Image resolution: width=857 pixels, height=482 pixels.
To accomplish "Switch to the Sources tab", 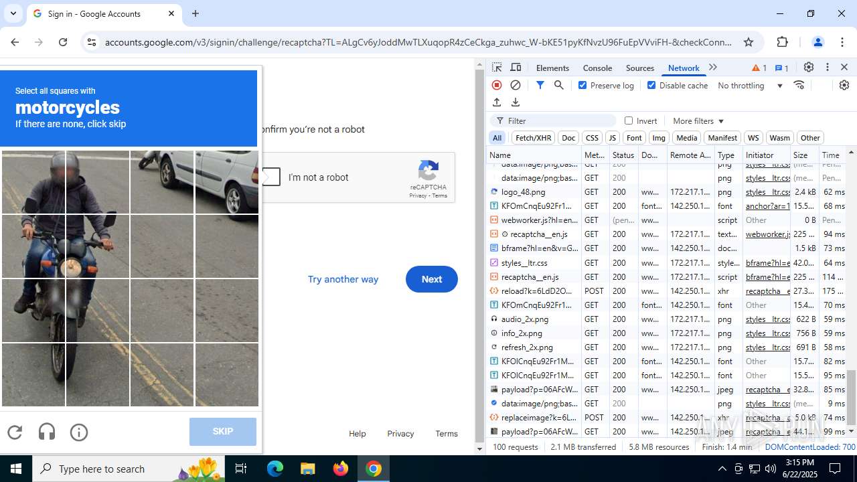I will coord(639,68).
